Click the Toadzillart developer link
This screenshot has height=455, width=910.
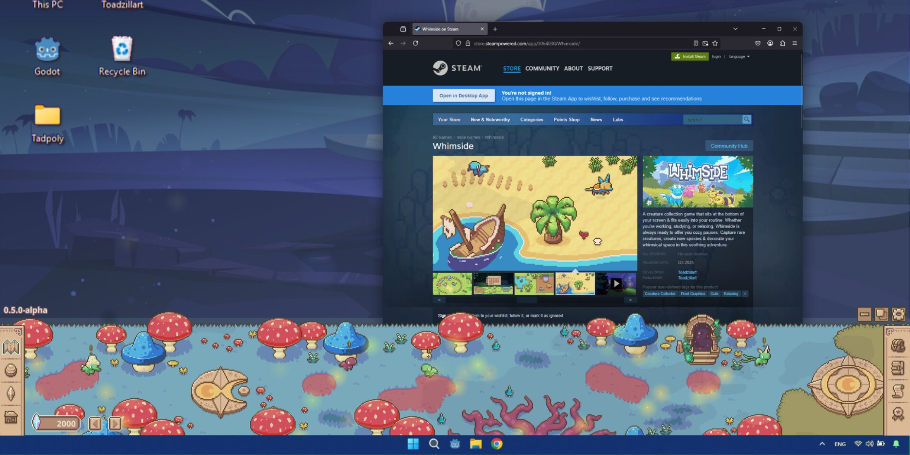coord(687,272)
